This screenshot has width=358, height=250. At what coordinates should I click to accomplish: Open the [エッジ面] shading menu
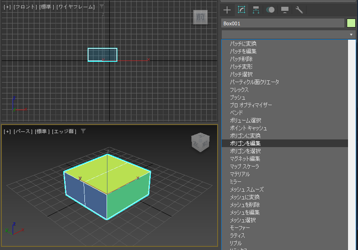point(64,131)
